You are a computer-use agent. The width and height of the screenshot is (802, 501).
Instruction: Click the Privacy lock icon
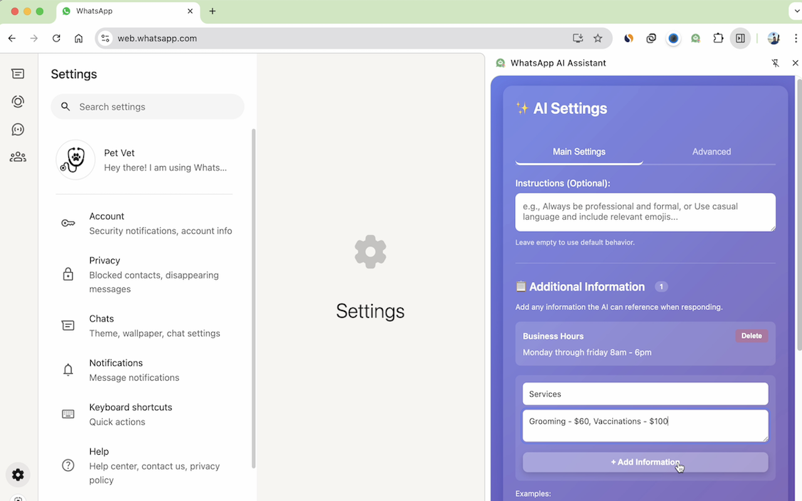(x=68, y=274)
